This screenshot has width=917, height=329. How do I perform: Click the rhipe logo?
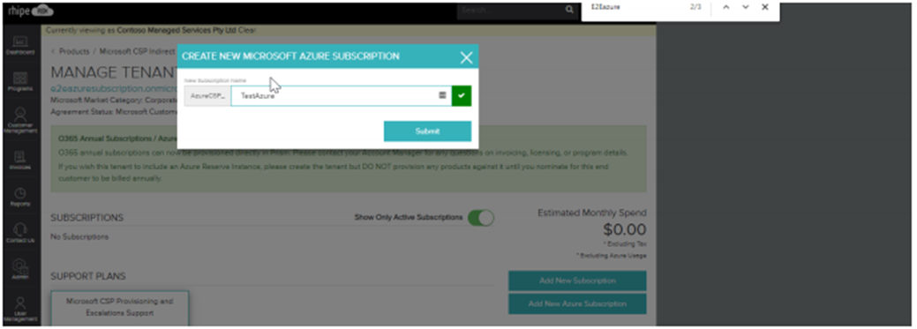point(30,10)
